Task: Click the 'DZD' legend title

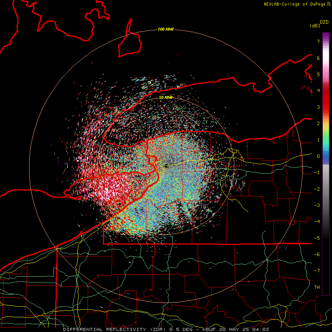Action: point(324,22)
